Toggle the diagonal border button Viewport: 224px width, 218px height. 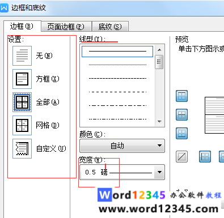tap(181, 156)
